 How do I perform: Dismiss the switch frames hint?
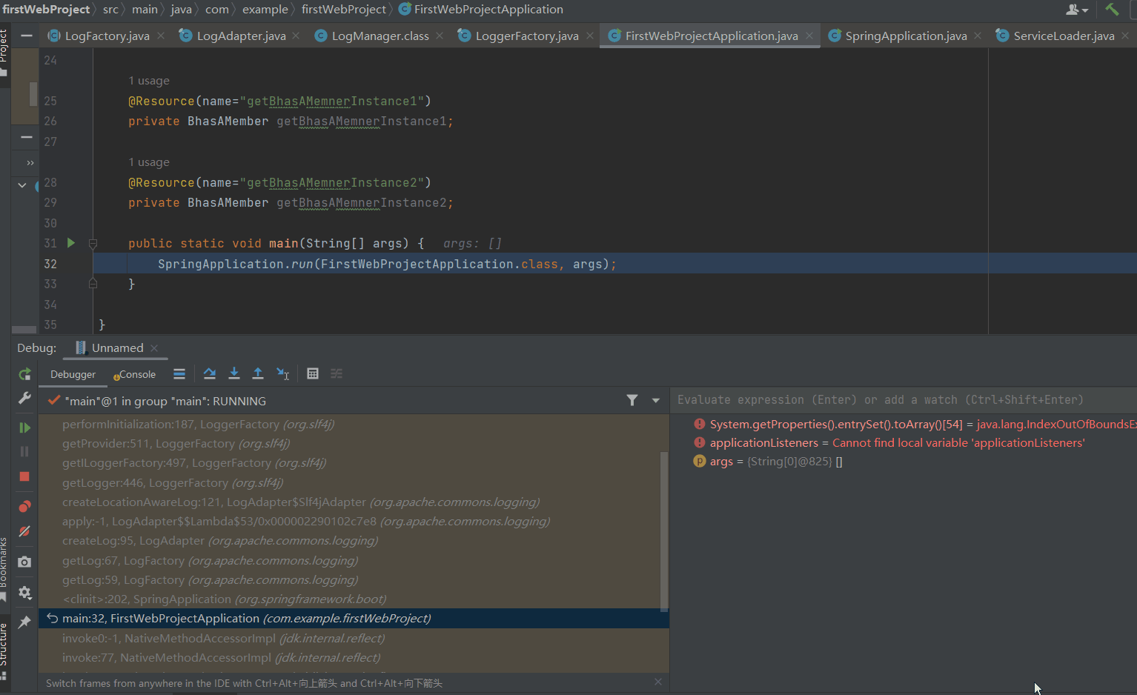point(658,682)
